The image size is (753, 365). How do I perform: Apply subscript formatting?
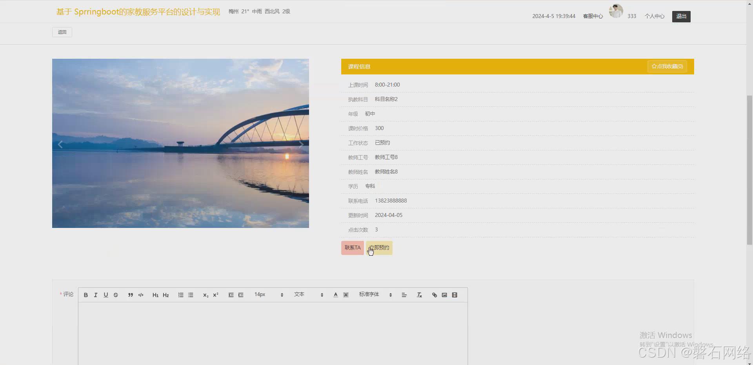[206, 295]
